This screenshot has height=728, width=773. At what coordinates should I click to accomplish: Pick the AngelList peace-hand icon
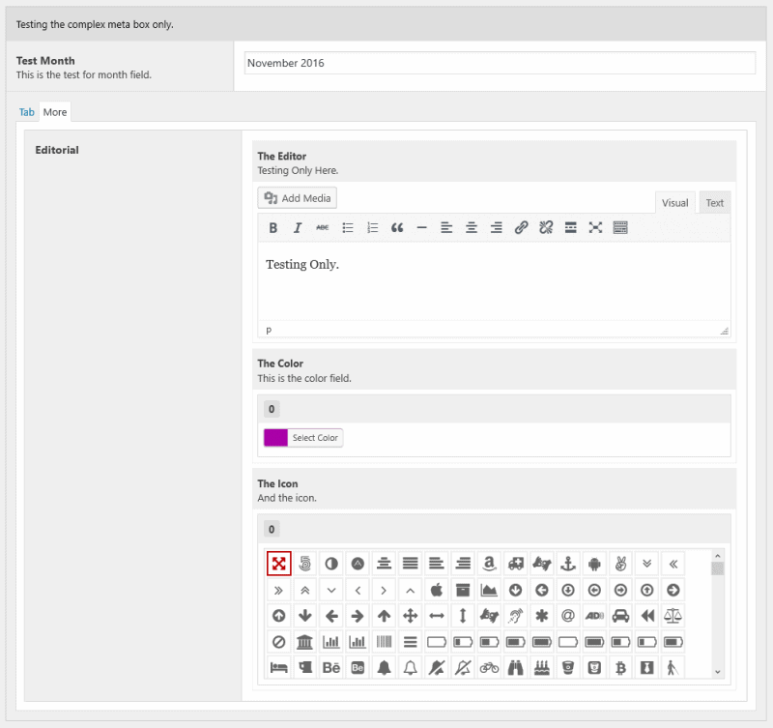tap(620, 564)
